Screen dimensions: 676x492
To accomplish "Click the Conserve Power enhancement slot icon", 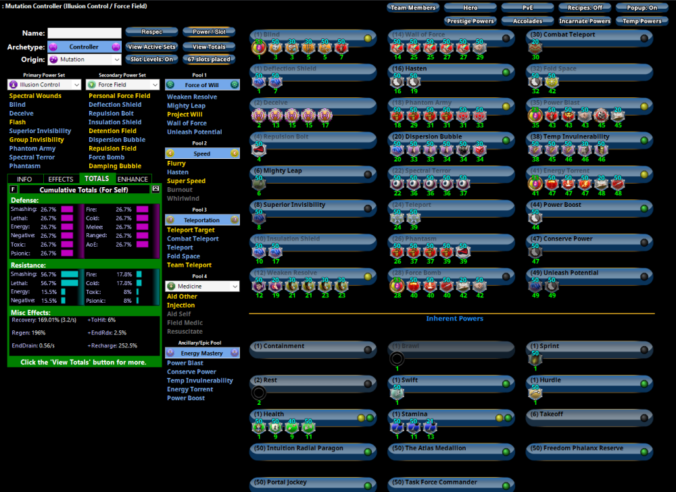I will 535,251.
